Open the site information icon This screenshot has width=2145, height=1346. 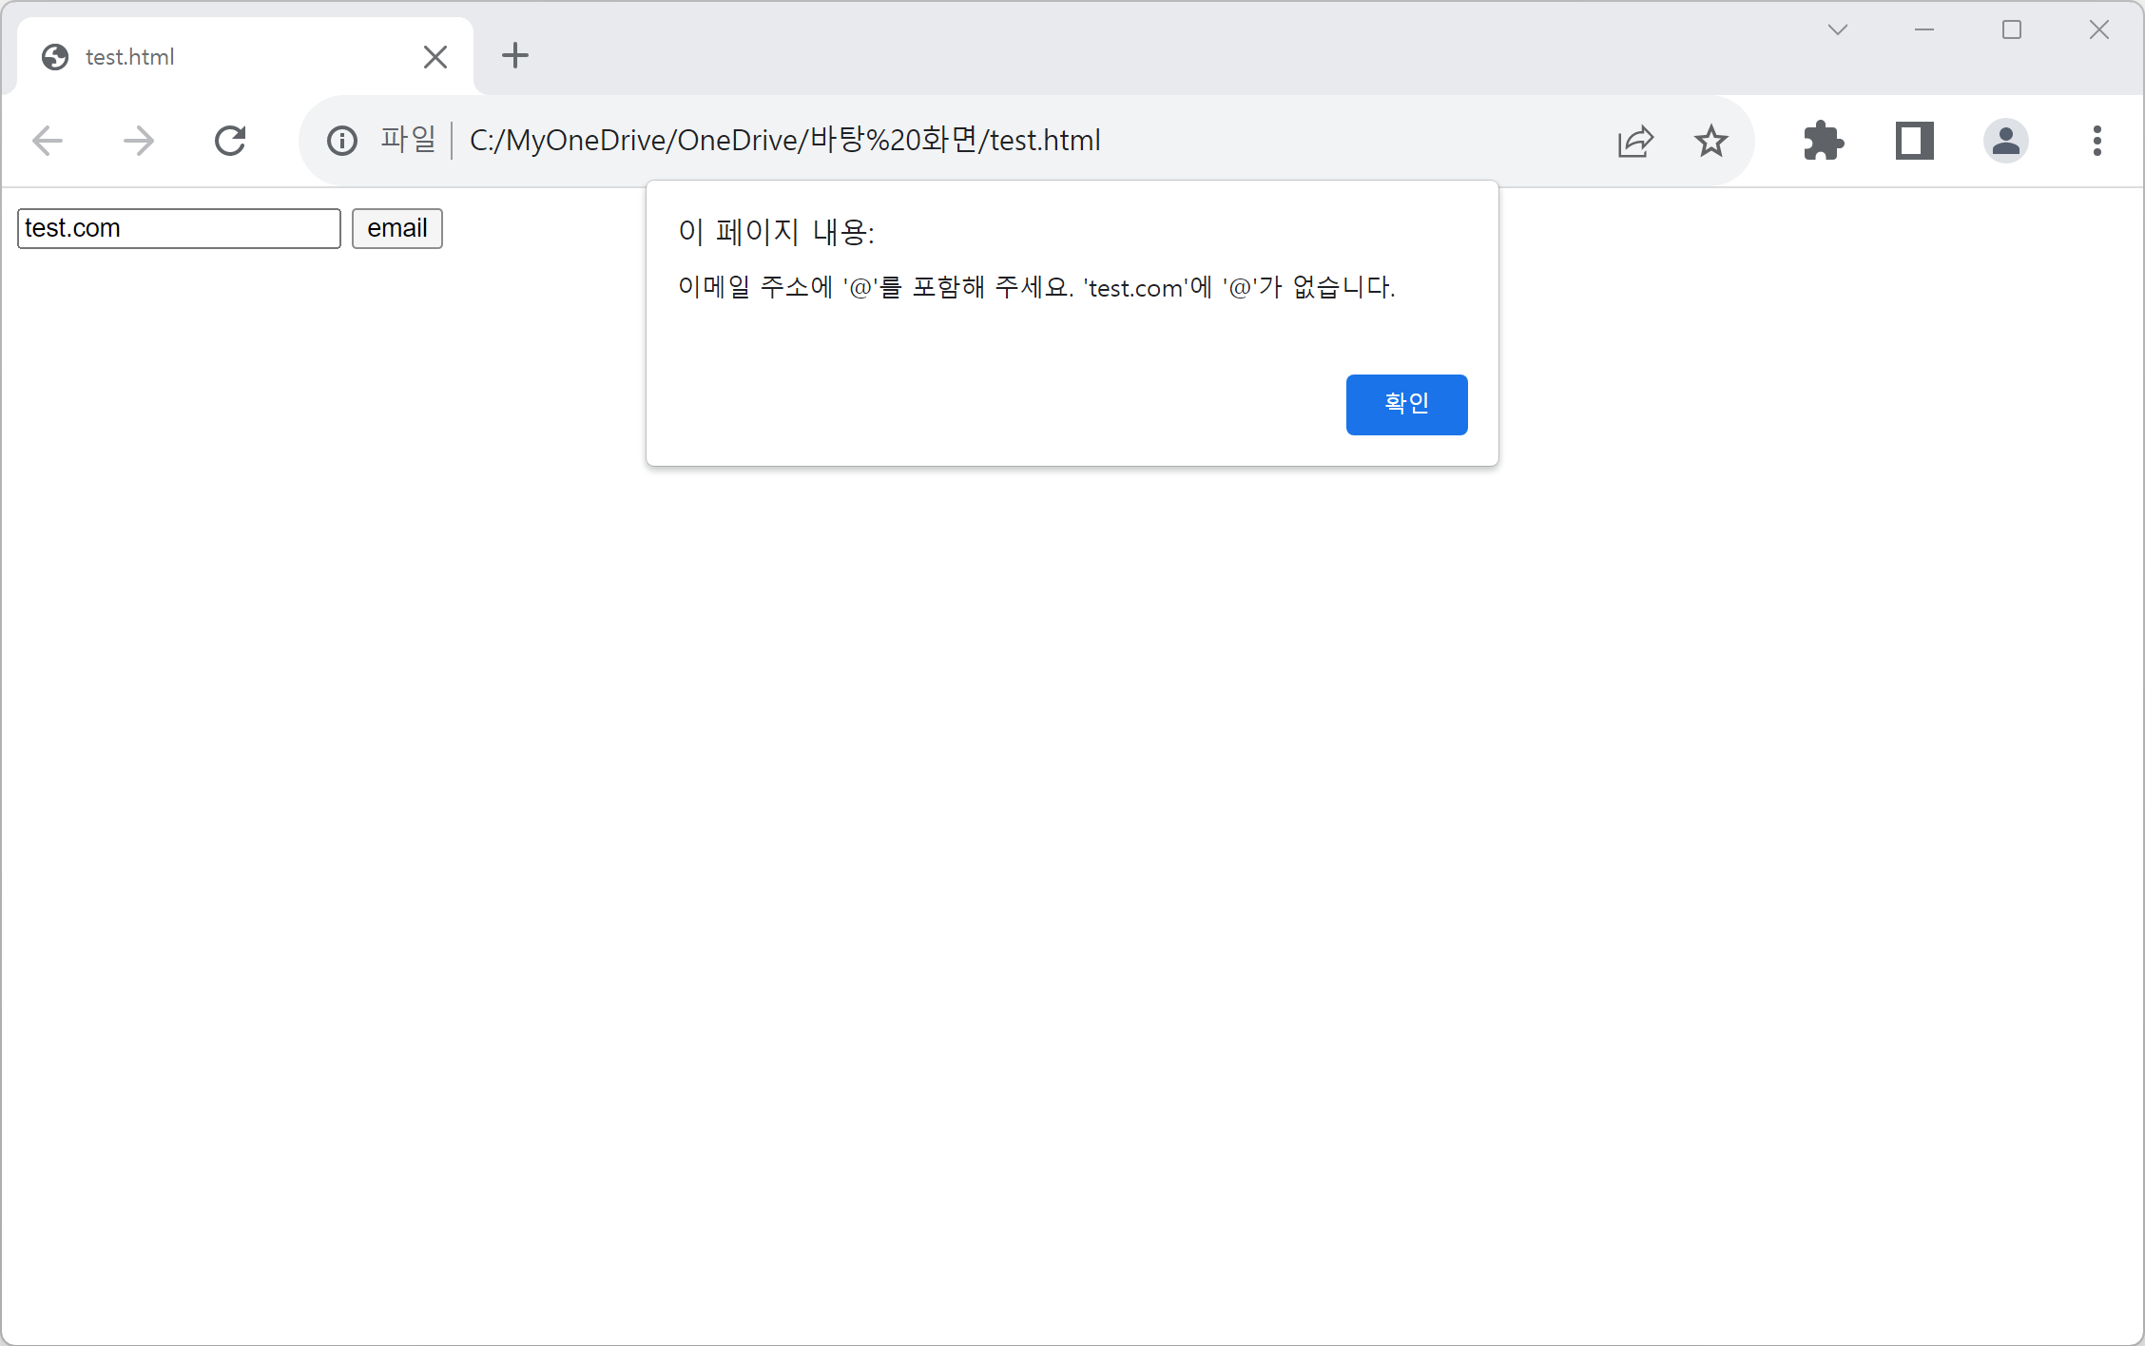tap(342, 141)
